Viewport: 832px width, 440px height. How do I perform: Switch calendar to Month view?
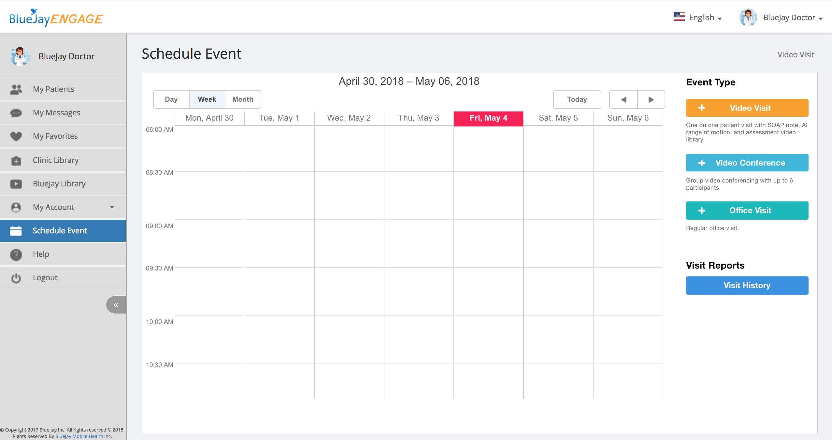coord(243,99)
